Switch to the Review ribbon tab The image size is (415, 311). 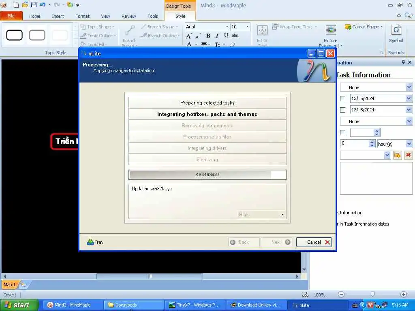(128, 16)
